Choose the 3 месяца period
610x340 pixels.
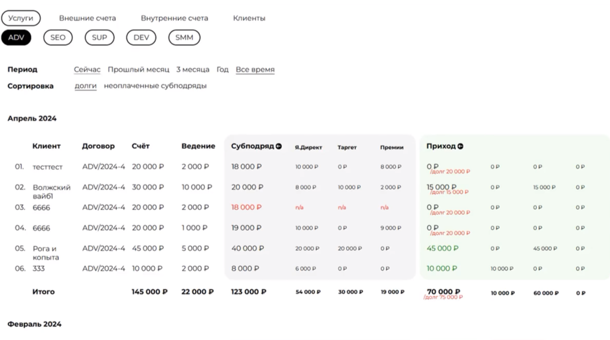[193, 70]
